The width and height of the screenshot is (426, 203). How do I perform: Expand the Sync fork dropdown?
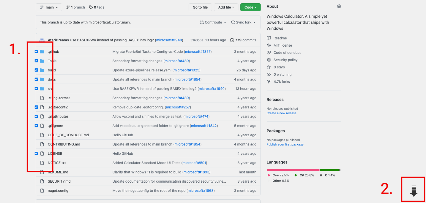pyautogui.click(x=243, y=22)
